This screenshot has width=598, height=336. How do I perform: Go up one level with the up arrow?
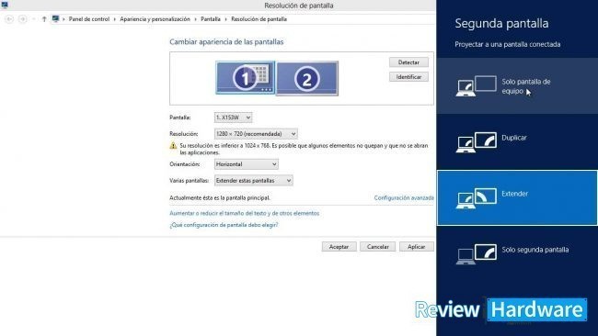(x=44, y=19)
